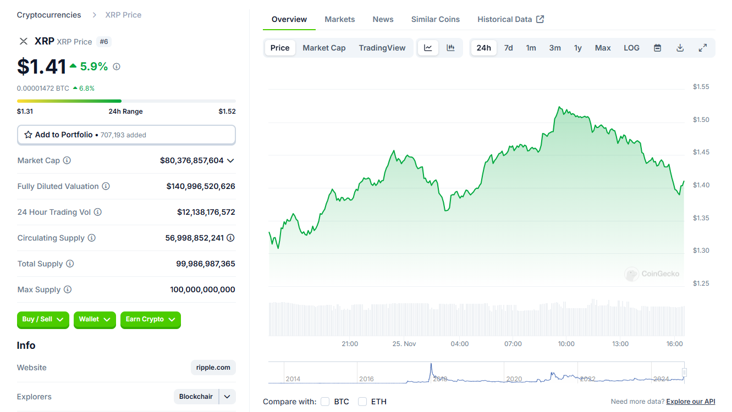Open the Wallet dropdown

pos(95,319)
